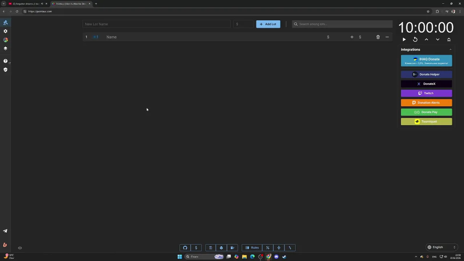Connect Donate Pay integration
464x261 pixels.
click(426, 112)
